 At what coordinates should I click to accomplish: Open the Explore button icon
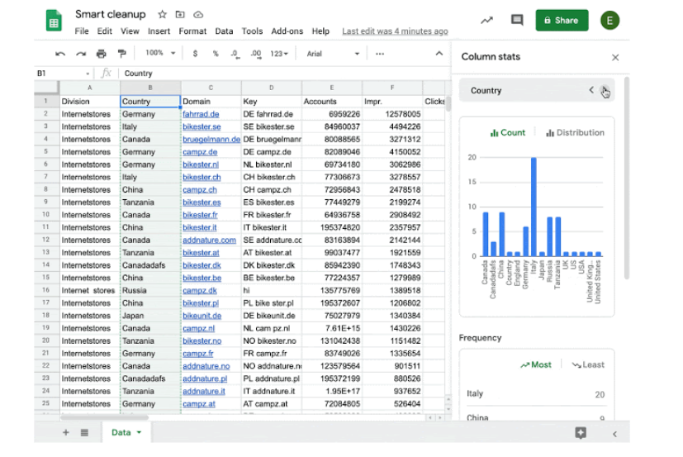581,432
